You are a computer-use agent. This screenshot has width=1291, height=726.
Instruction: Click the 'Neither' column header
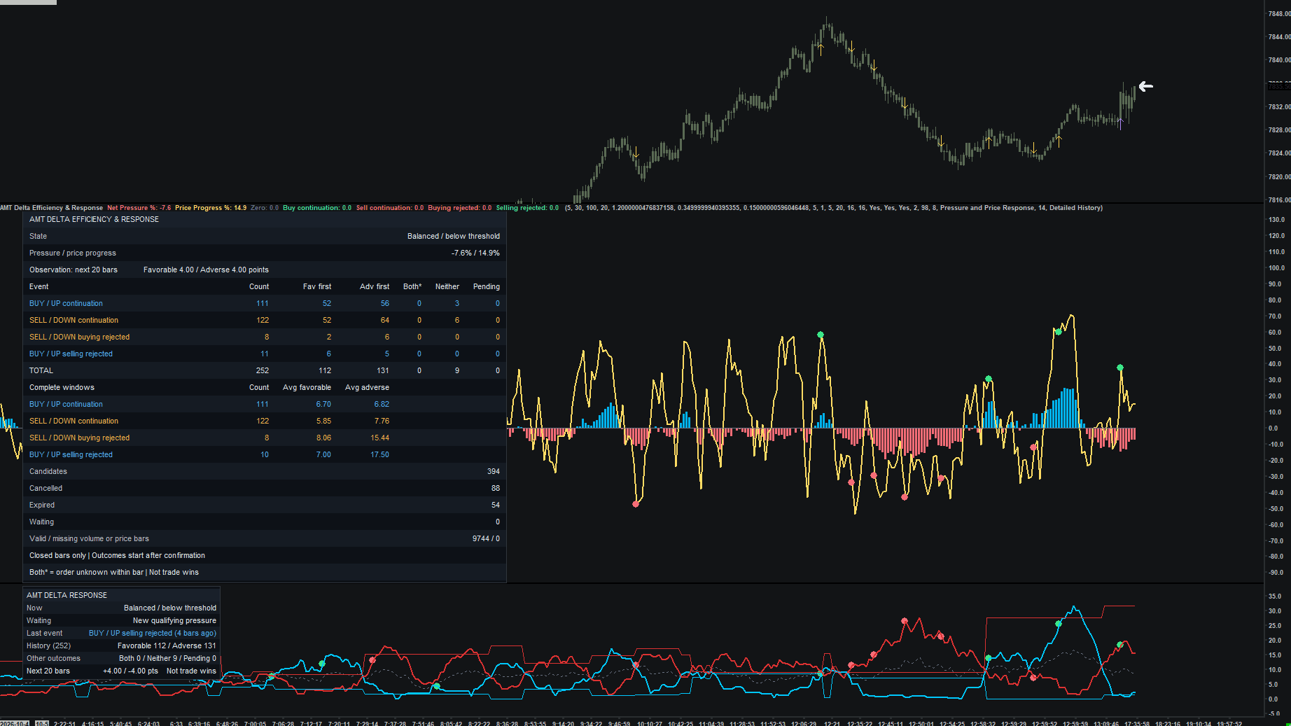pos(447,286)
